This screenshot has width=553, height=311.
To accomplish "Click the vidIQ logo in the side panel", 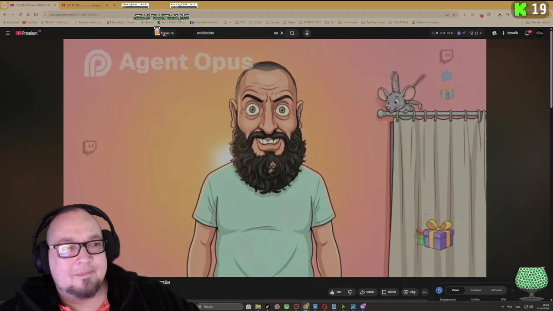I will pyautogui.click(x=439, y=290).
